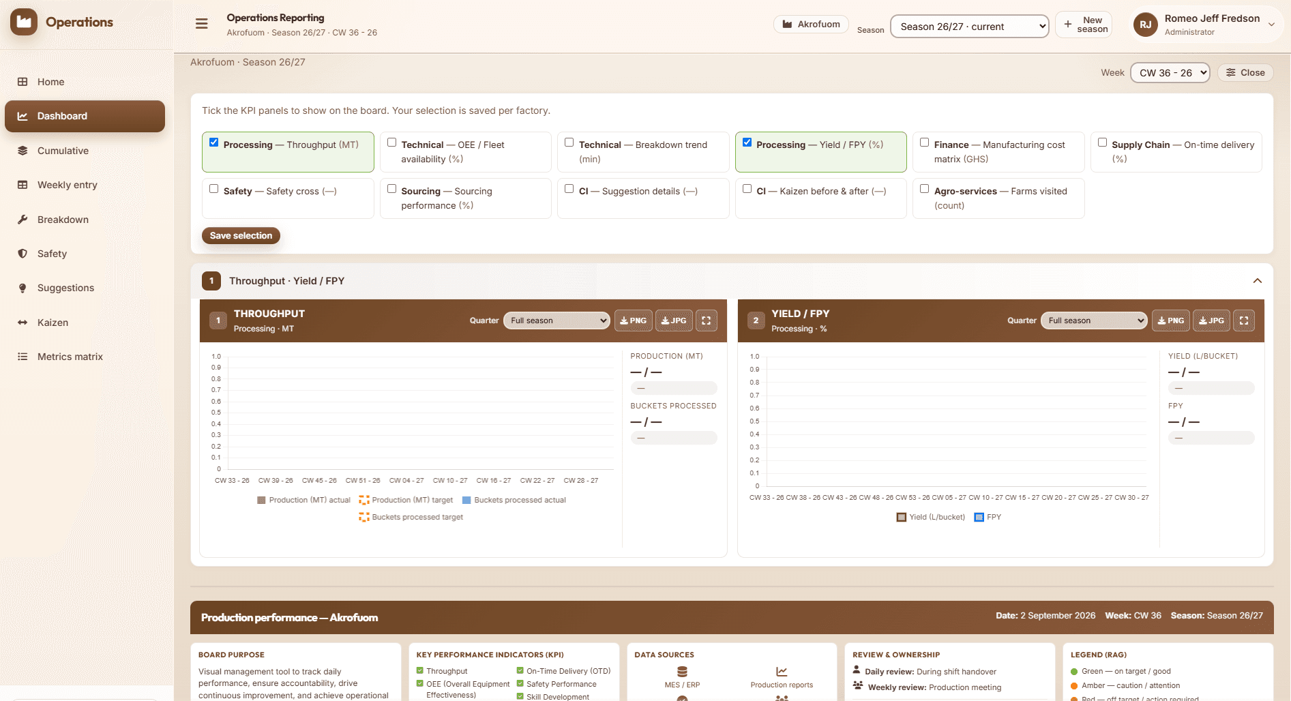The image size is (1291, 701).
Task: Open the Season 26/27 current dropdown
Action: point(970,27)
